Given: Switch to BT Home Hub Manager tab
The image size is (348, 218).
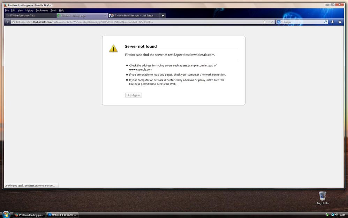Looking at the screenshot, I should click(x=134, y=16).
